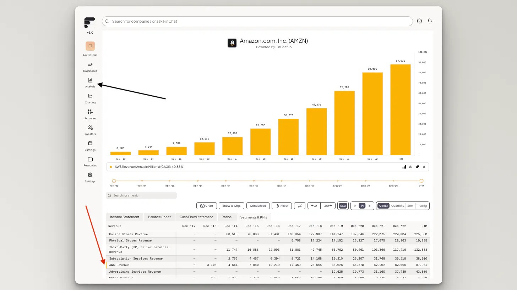Switch to the Ratios tab
The height and width of the screenshot is (290, 517).
(x=227, y=217)
